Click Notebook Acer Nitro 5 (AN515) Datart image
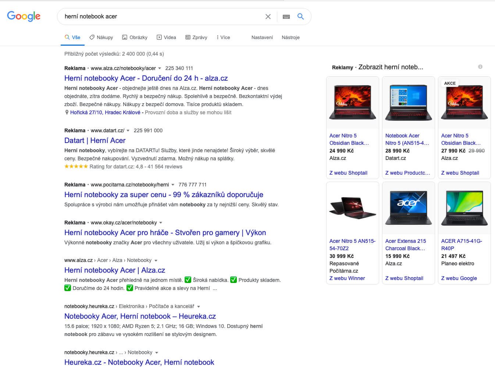The width and height of the screenshot is (495, 367). click(x=409, y=102)
